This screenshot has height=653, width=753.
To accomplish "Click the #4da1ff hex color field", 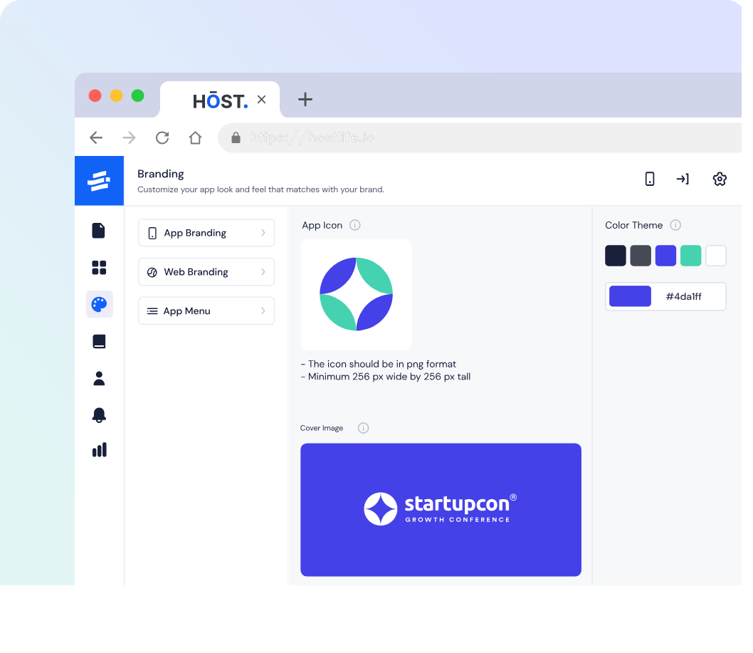I will 665,296.
